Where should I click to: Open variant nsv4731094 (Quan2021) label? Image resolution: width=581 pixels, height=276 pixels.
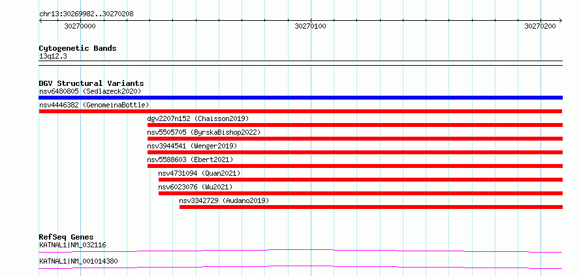click(199, 173)
